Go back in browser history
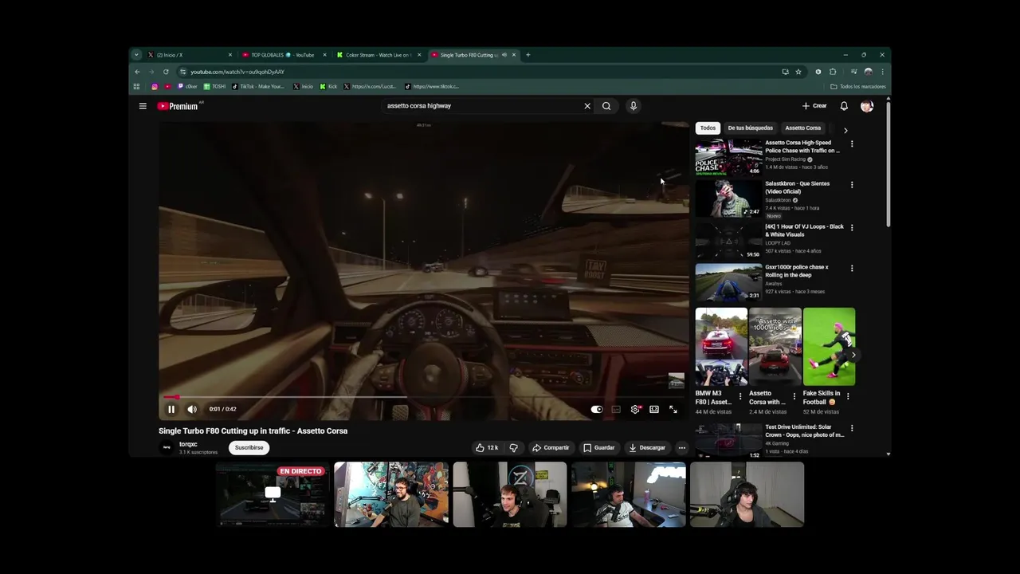The width and height of the screenshot is (1020, 574). tap(137, 72)
